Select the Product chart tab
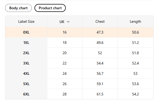The image size is (161, 106). coord(50,8)
